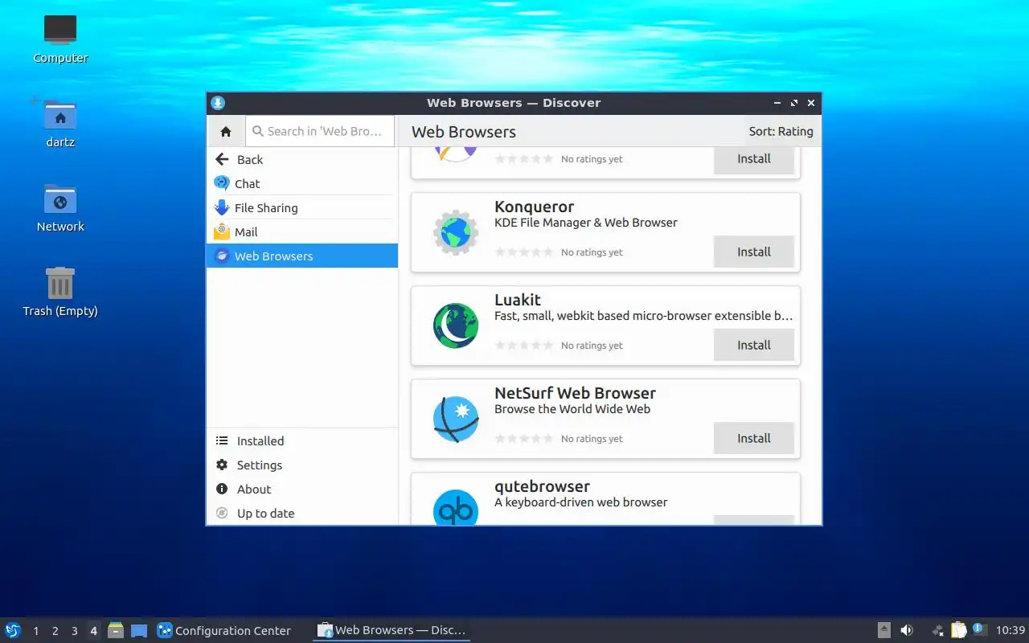Click the Chat bubble icon
The height and width of the screenshot is (643, 1029).
pos(222,183)
